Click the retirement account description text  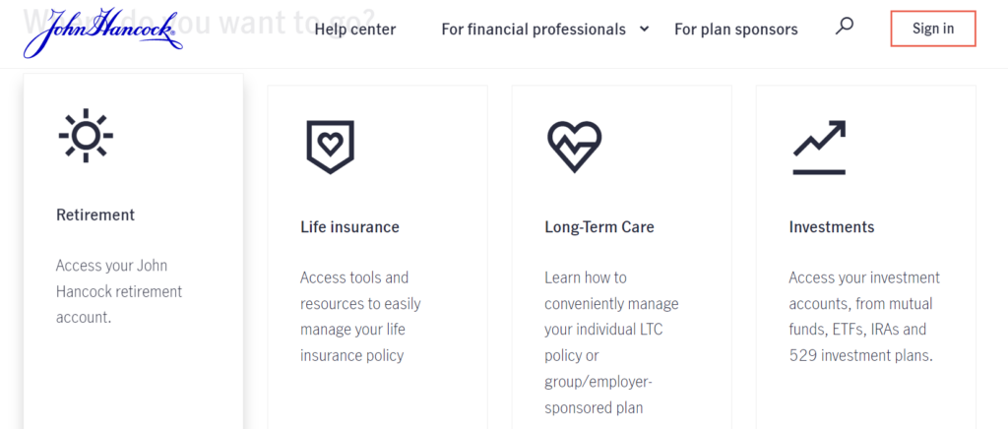tap(119, 291)
